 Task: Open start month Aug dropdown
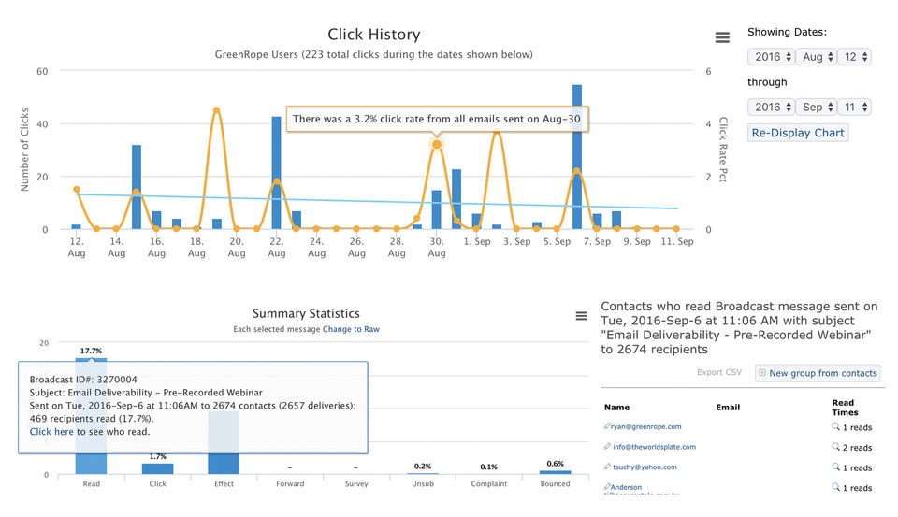point(817,57)
